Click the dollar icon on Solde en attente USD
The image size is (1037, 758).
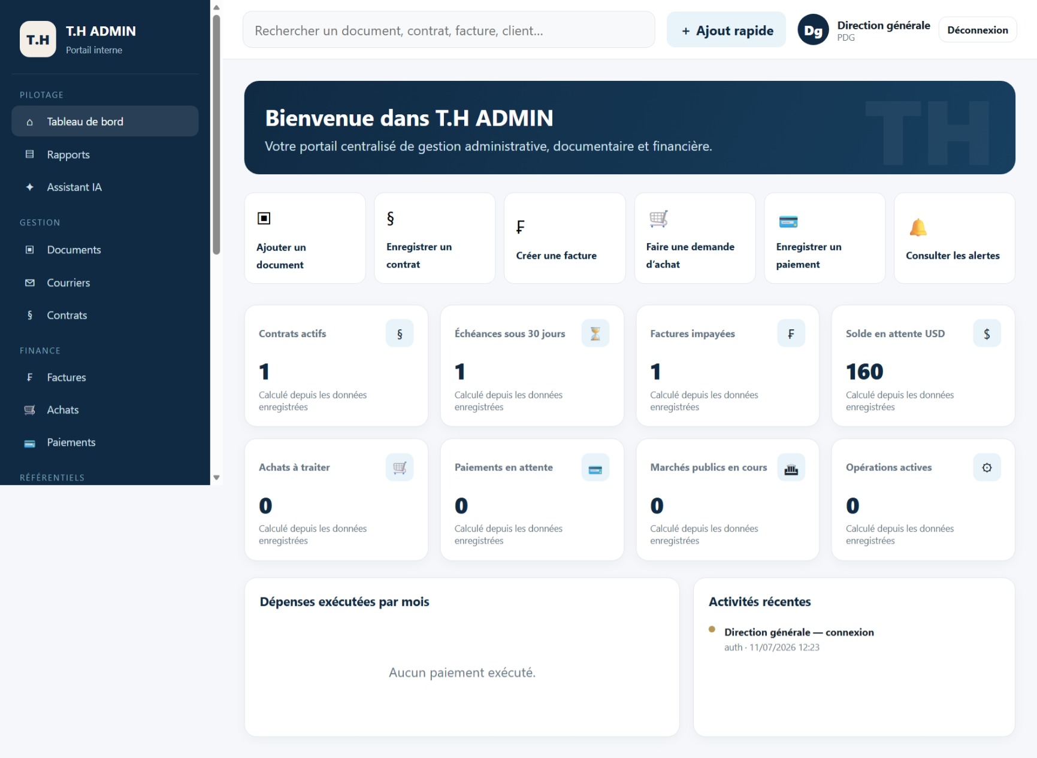pos(987,333)
